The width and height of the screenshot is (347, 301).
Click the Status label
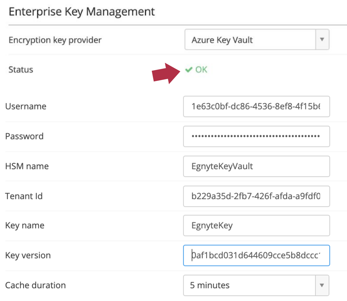click(21, 70)
